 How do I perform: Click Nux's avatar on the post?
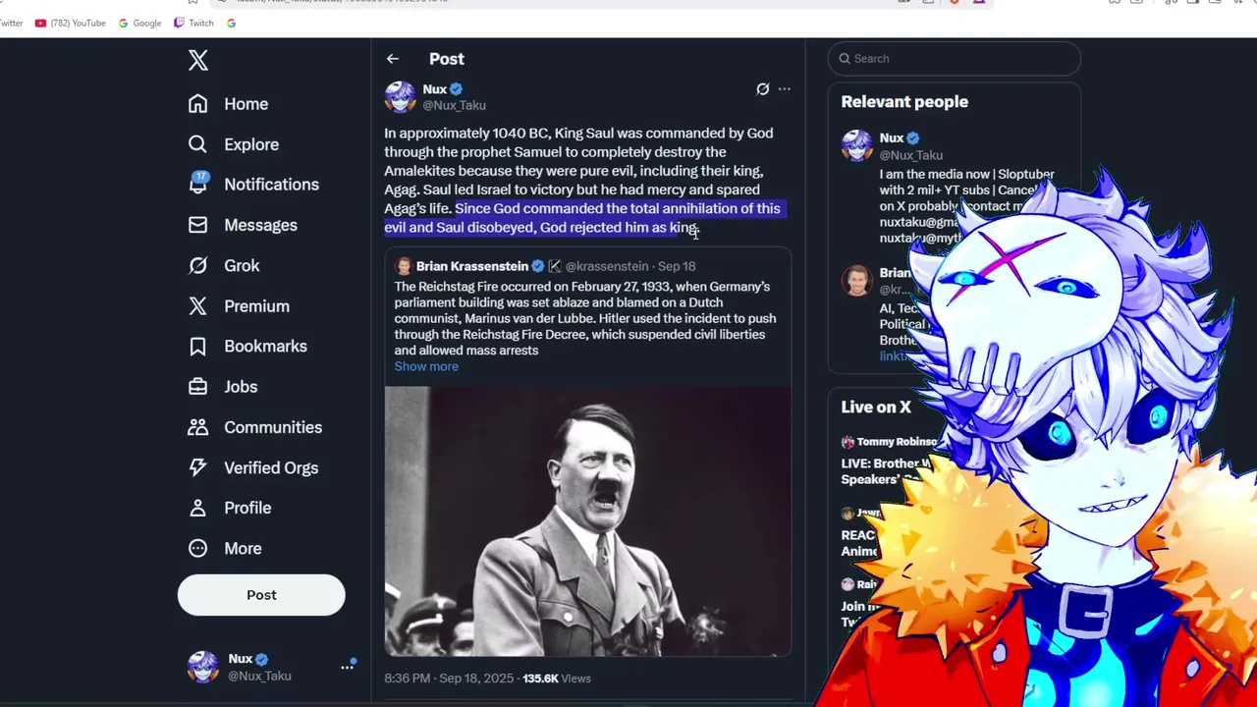click(400, 97)
